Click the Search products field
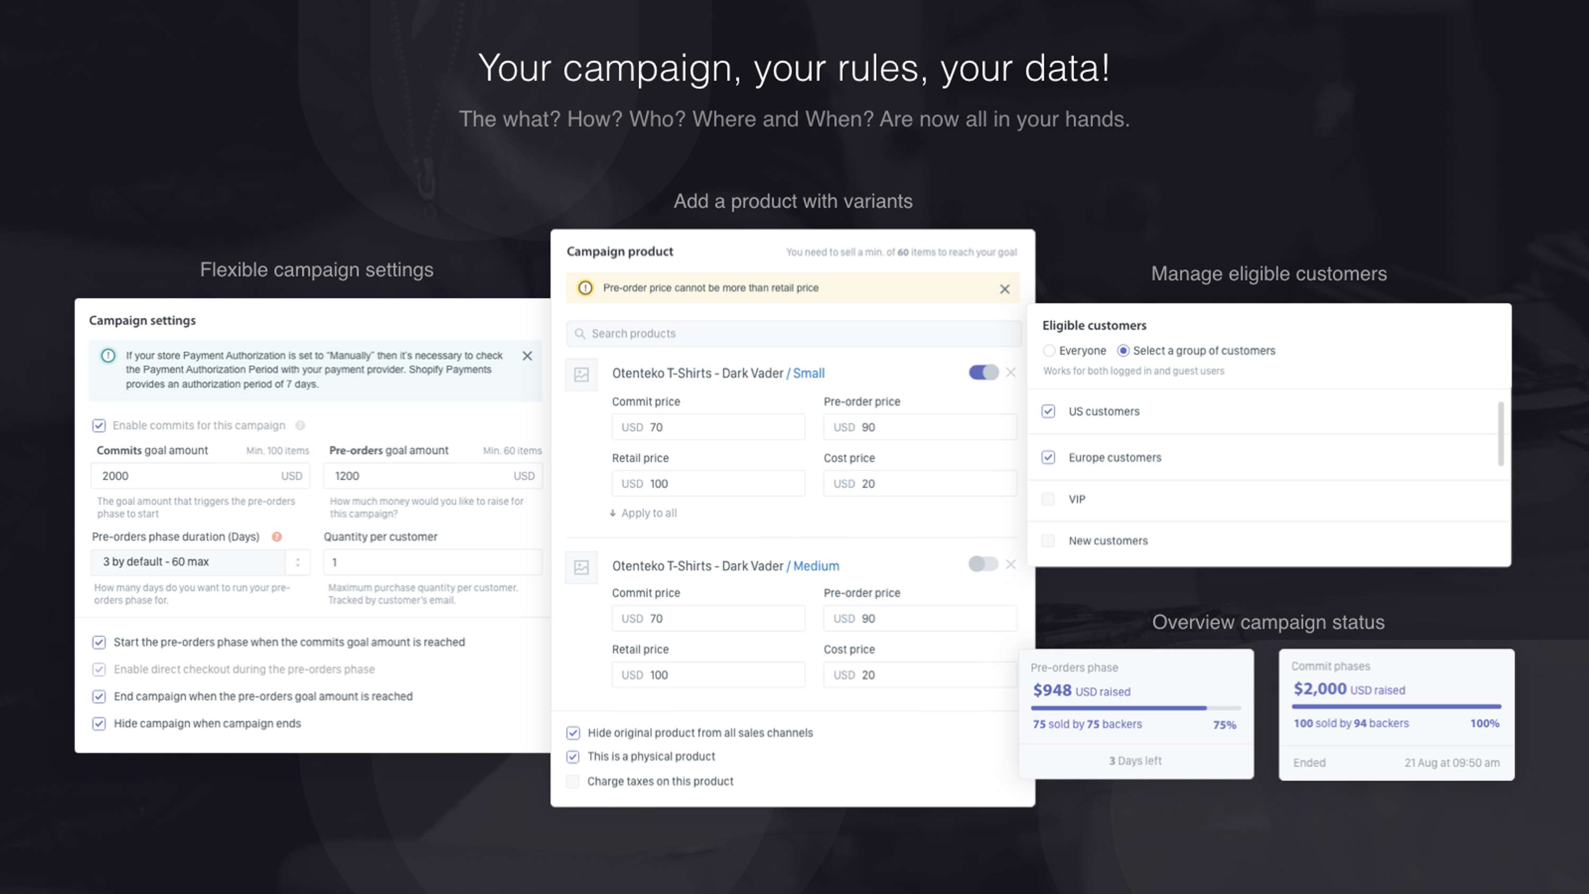1589x894 pixels. [x=793, y=334]
